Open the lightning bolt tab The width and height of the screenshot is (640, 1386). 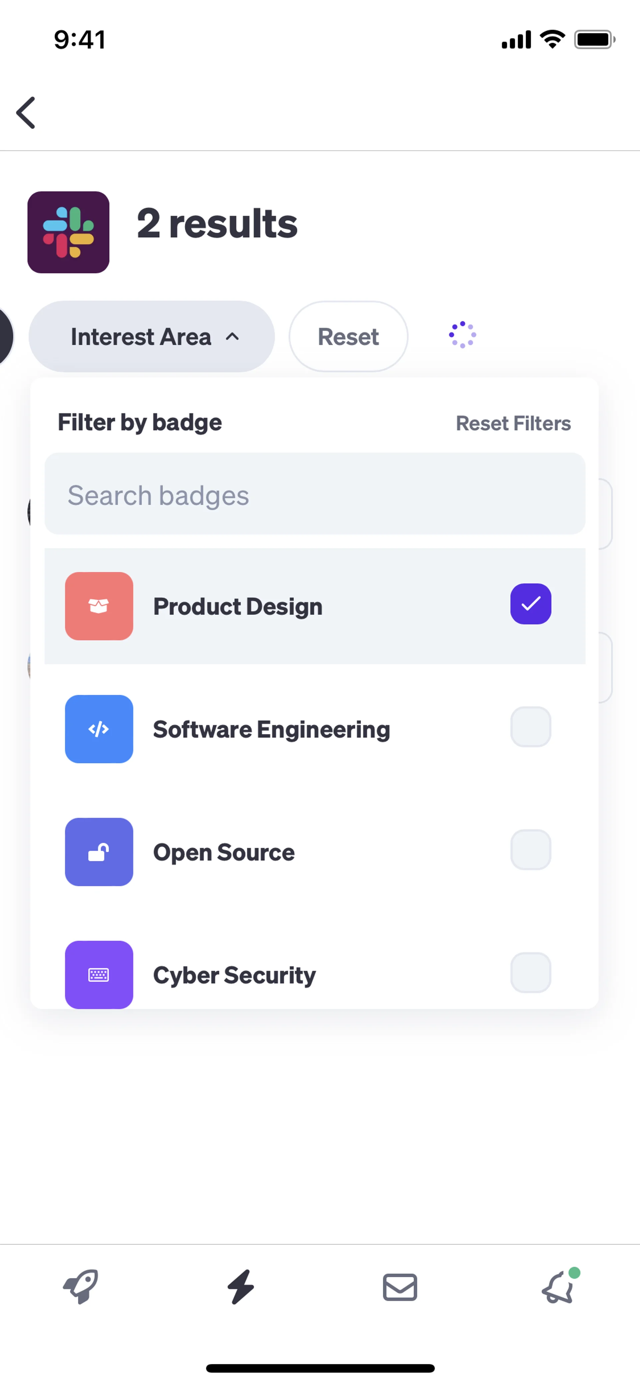(x=240, y=1286)
